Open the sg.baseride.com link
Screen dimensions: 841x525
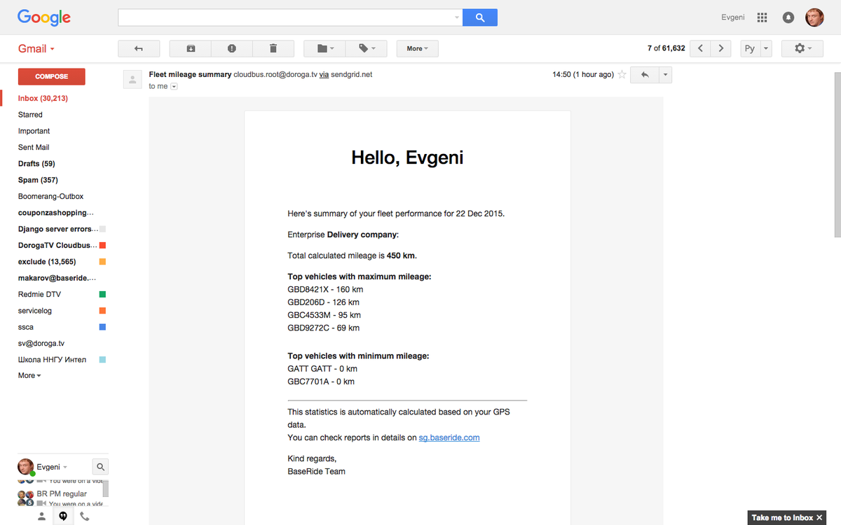(x=449, y=437)
